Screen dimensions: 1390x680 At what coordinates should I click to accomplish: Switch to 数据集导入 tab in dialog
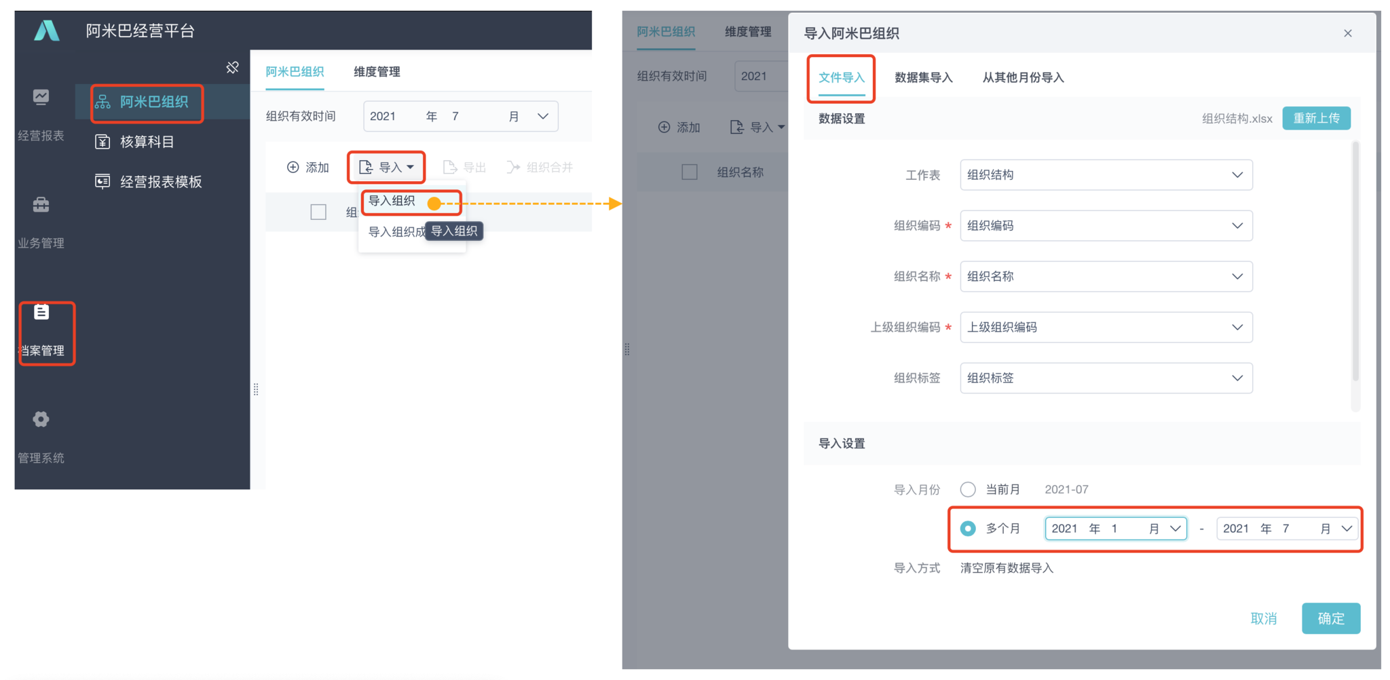pyautogui.click(x=924, y=77)
